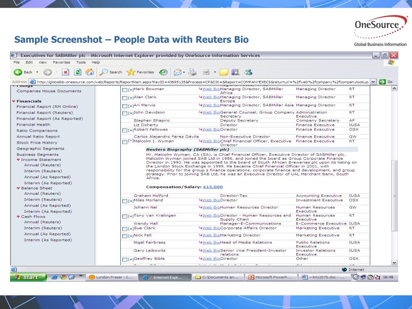
Task: Open Geographic Segments sidebar link
Action: click(40, 149)
